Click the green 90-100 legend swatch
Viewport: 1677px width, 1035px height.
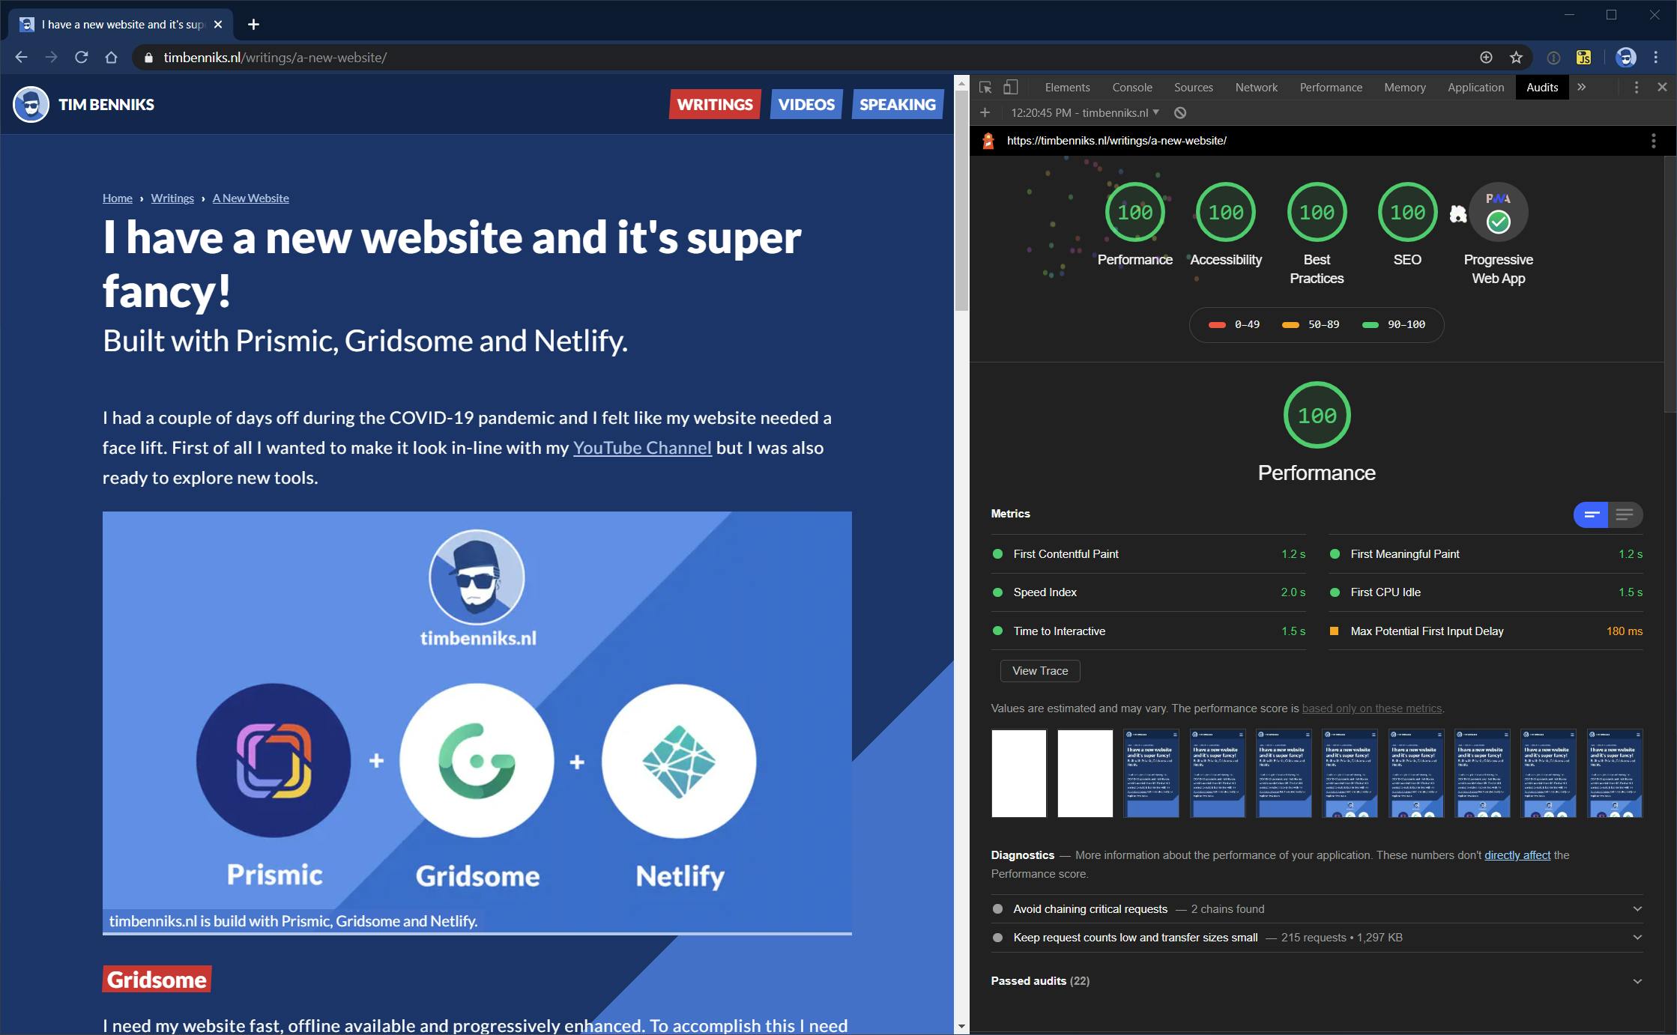[x=1371, y=325]
